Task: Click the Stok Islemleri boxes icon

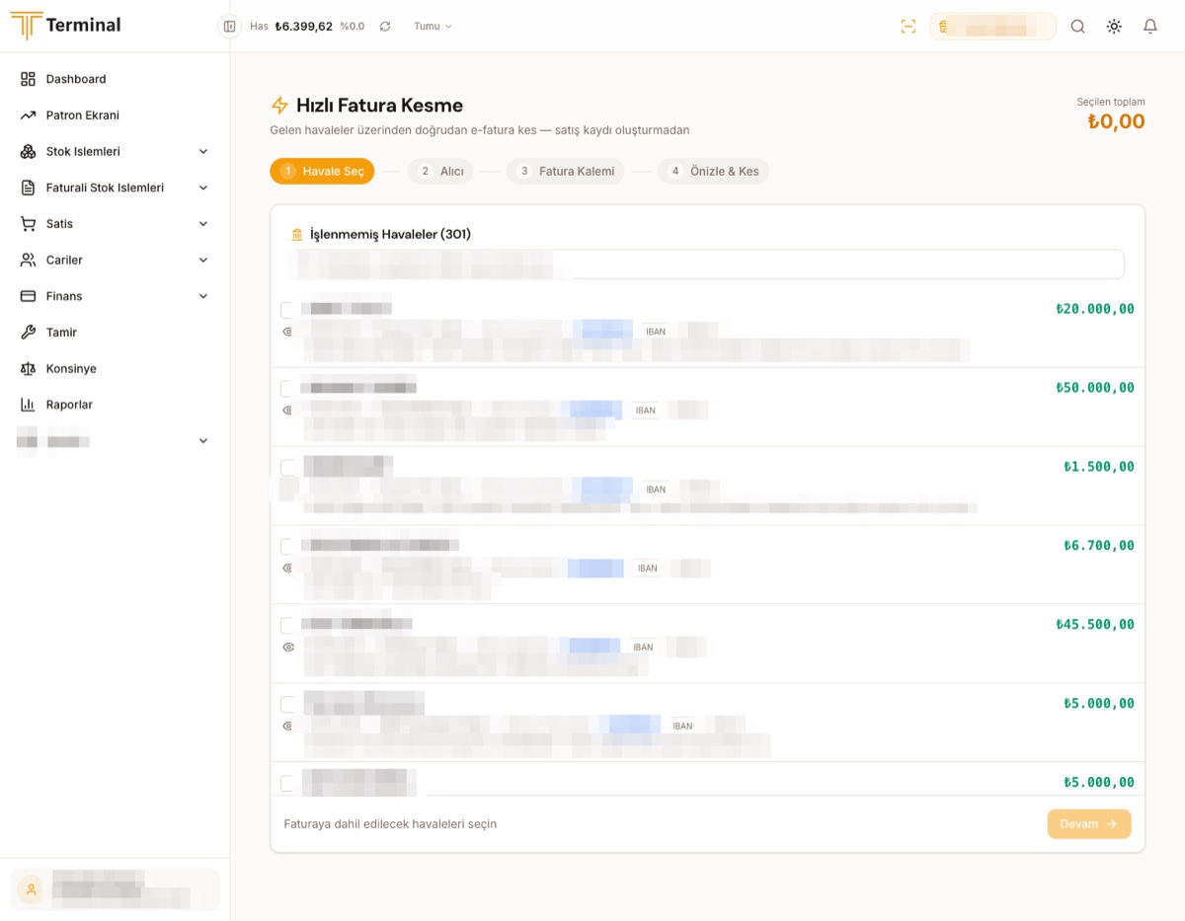Action: click(28, 152)
